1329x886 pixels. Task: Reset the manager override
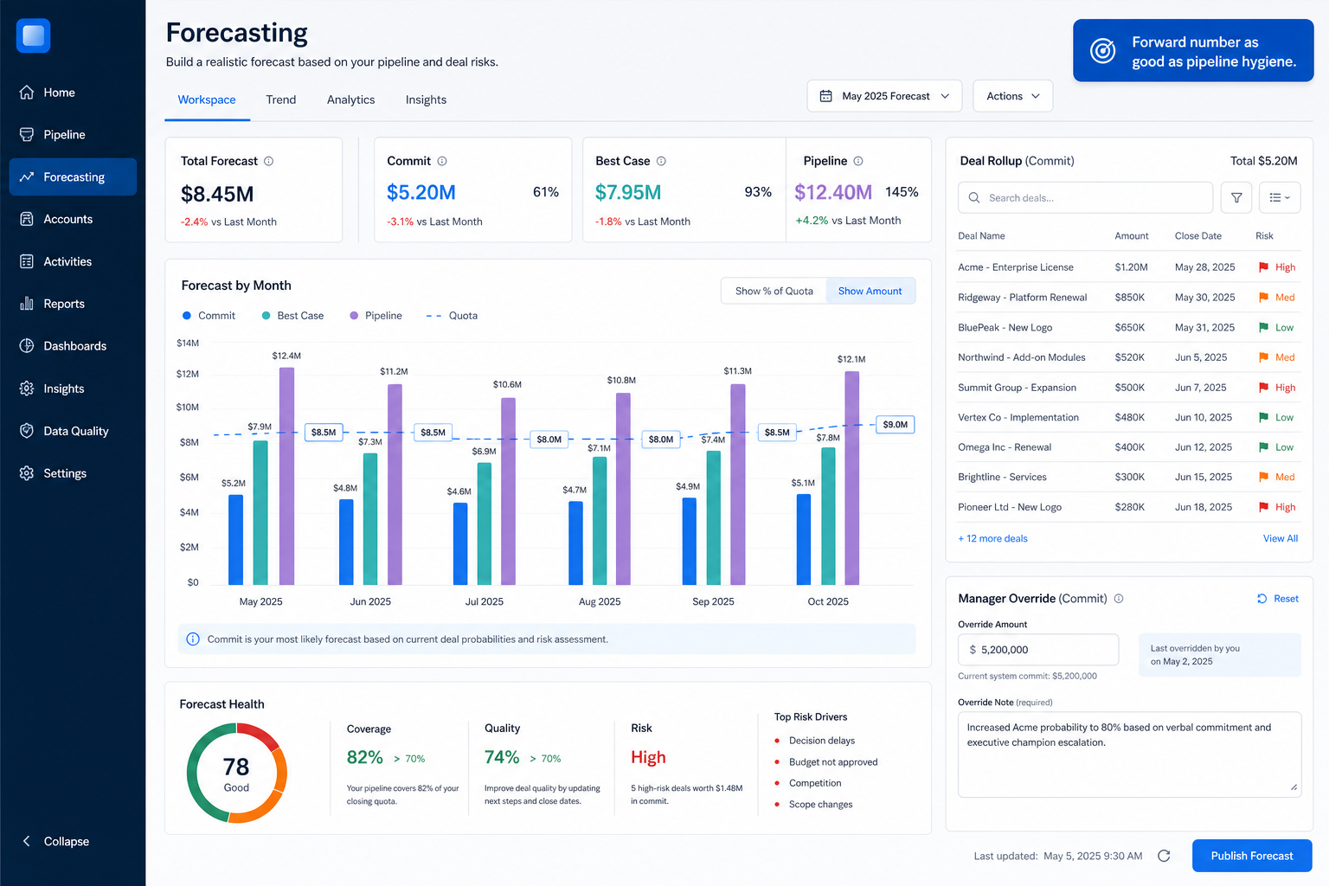pos(1278,599)
